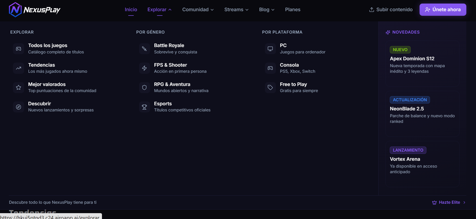Click the user-plus icon in Únete ahora button
The width and height of the screenshot is (476, 219).
click(428, 10)
